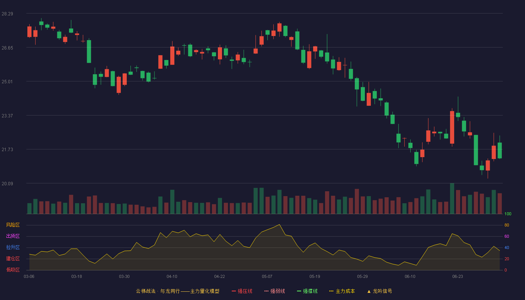The image size is (525, 300).
Task: Toggle the 强撑线 legend series
Action: coord(307,291)
